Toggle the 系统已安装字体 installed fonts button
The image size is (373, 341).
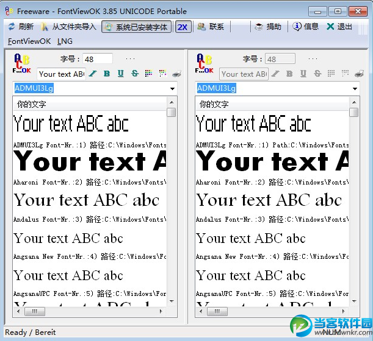pyautogui.click(x=136, y=27)
